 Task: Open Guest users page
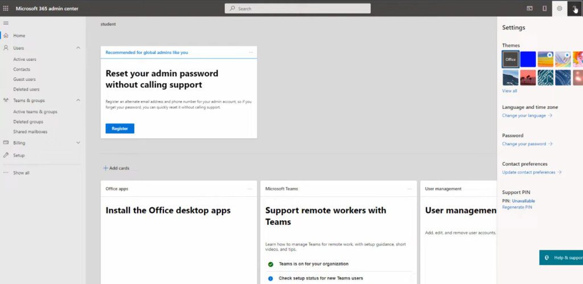(x=24, y=79)
